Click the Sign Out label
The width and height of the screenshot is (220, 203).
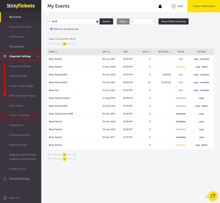click(14, 198)
